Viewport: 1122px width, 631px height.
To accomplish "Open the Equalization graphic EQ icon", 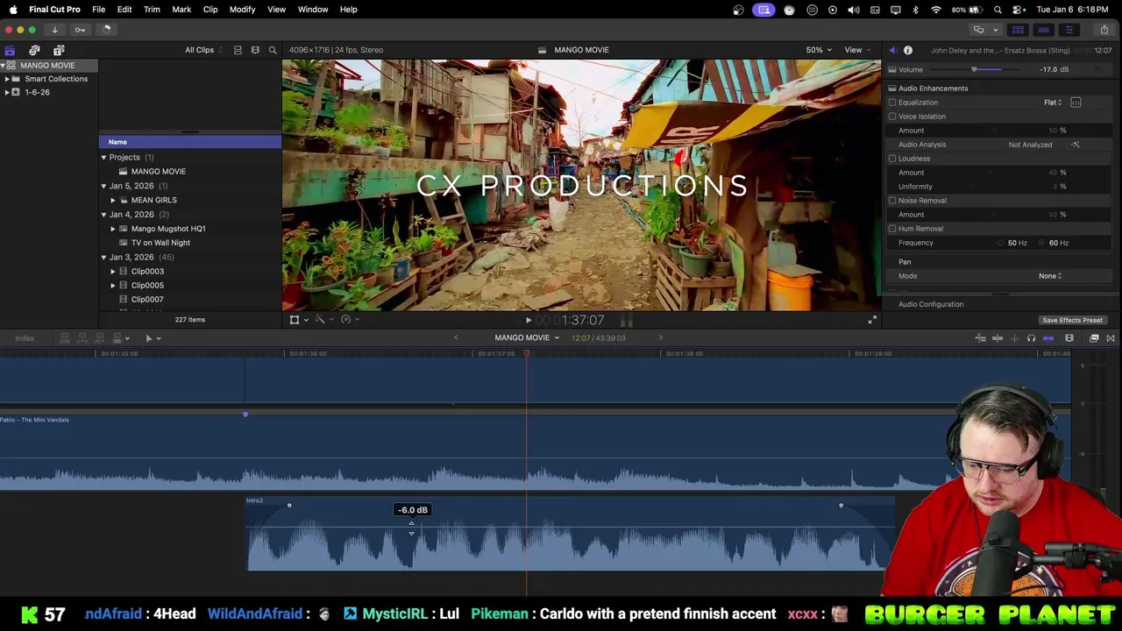I will (1076, 103).
